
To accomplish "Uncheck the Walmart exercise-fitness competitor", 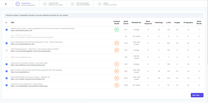I will [6, 78].
